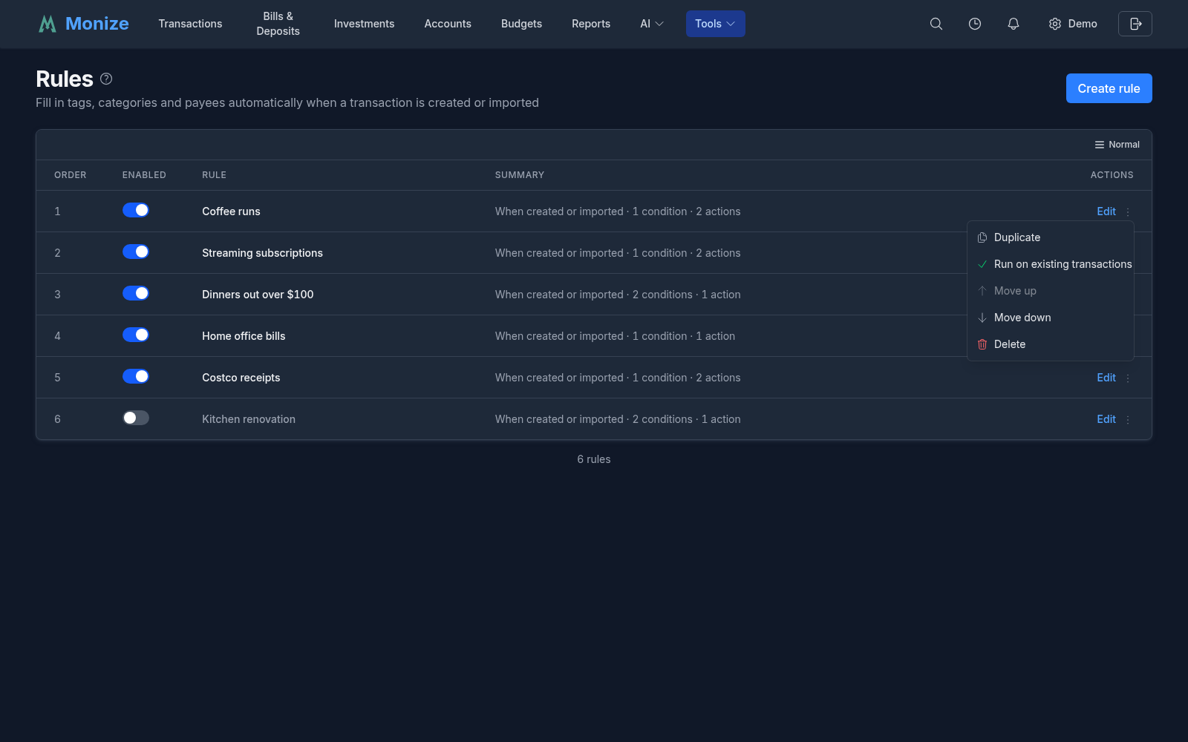Click the Create rule button
This screenshot has height=742, width=1188.
[x=1109, y=88]
